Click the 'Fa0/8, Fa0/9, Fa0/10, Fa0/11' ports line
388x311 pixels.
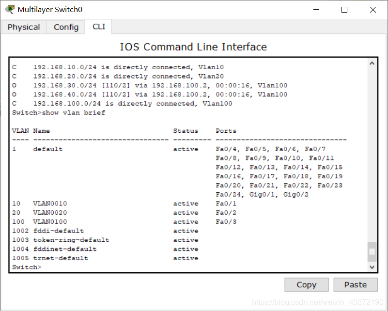click(x=275, y=158)
